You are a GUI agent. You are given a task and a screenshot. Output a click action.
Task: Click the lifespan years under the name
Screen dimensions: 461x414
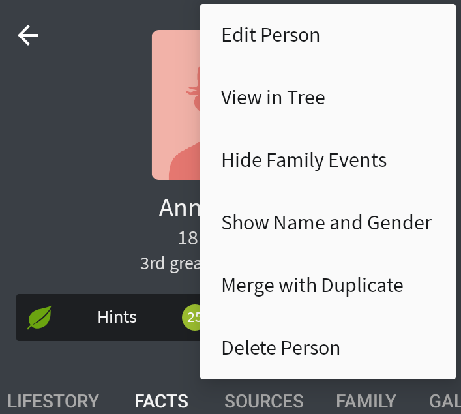click(189, 239)
